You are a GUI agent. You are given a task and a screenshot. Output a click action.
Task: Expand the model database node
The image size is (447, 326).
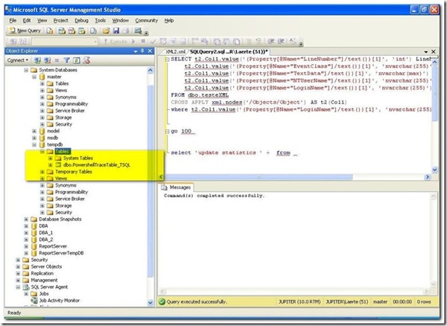tap(34, 131)
